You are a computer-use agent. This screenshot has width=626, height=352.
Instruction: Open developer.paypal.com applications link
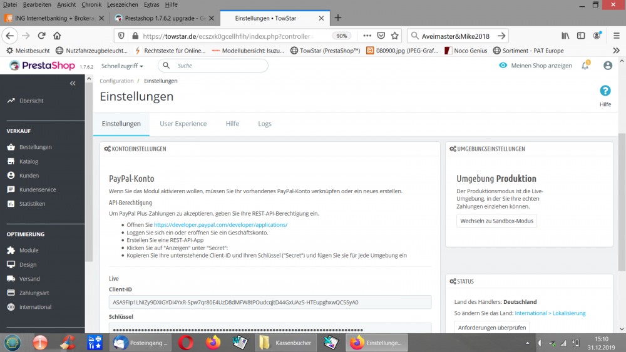[221, 225]
